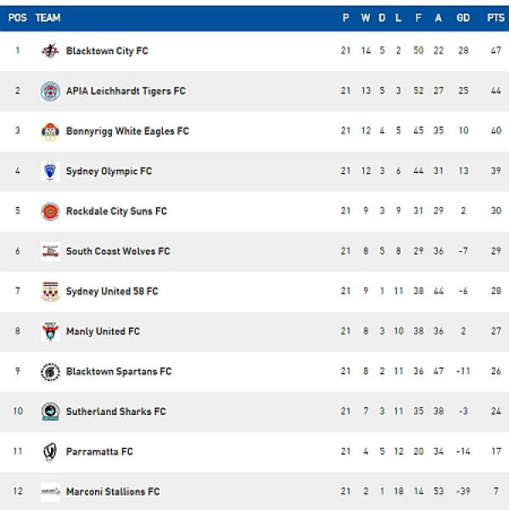Open the Sydney Olympic FC team link

point(109,171)
